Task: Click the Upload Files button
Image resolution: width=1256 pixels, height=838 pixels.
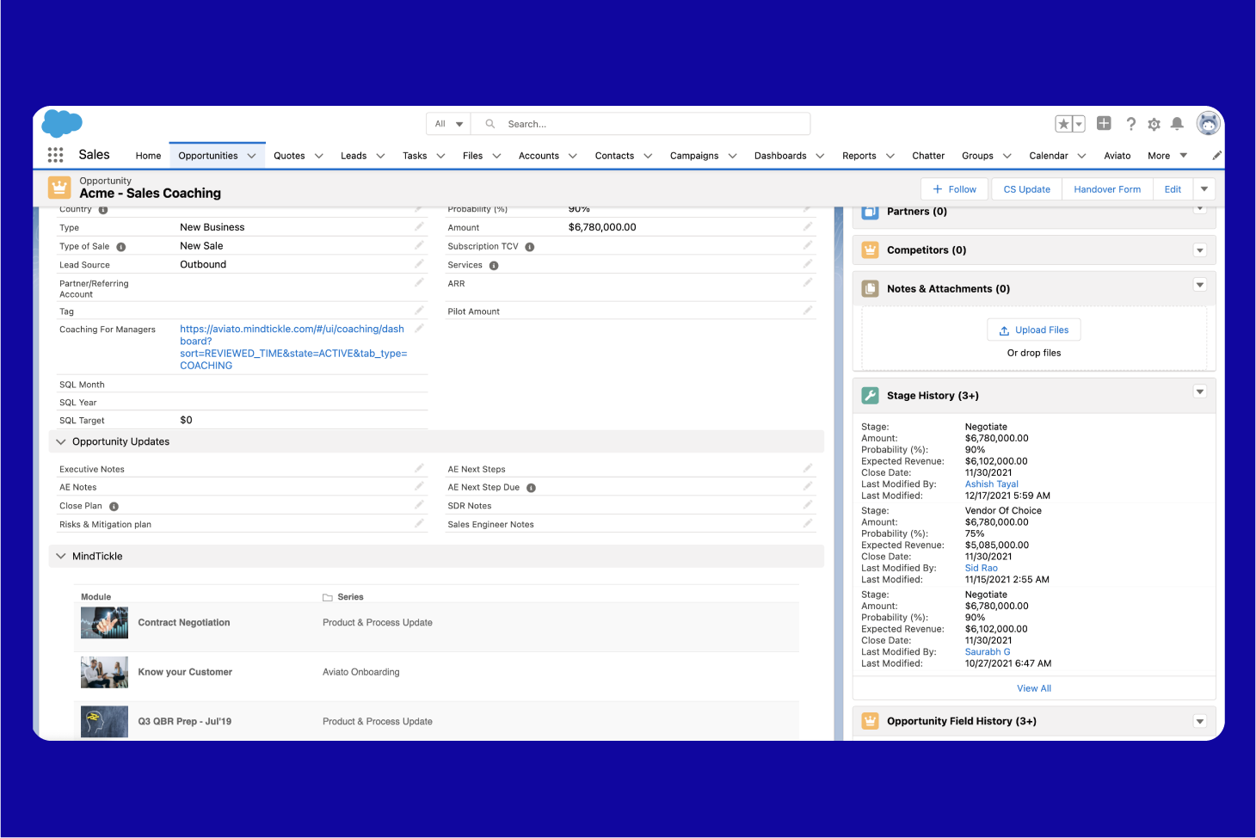Action: point(1033,330)
